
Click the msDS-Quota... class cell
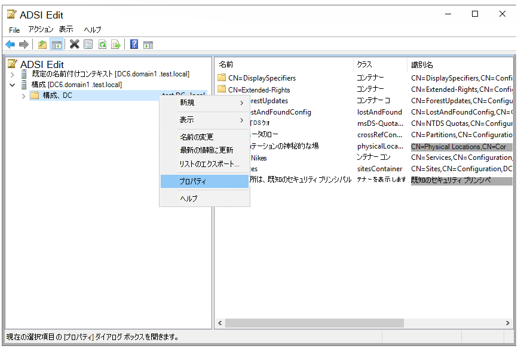coord(380,123)
